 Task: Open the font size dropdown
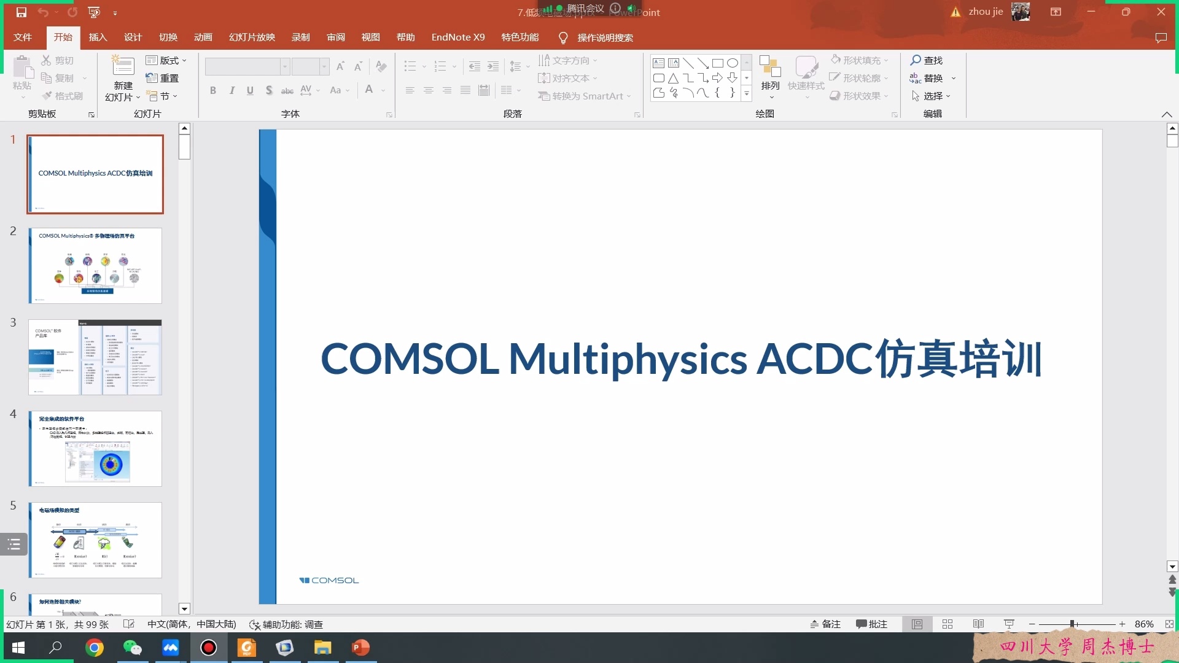[324, 66]
